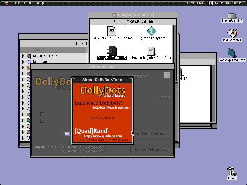This screenshot has width=247, height=185.
Task: Click the "5 items, 7.96 GB available" status text
Action: (133, 22)
